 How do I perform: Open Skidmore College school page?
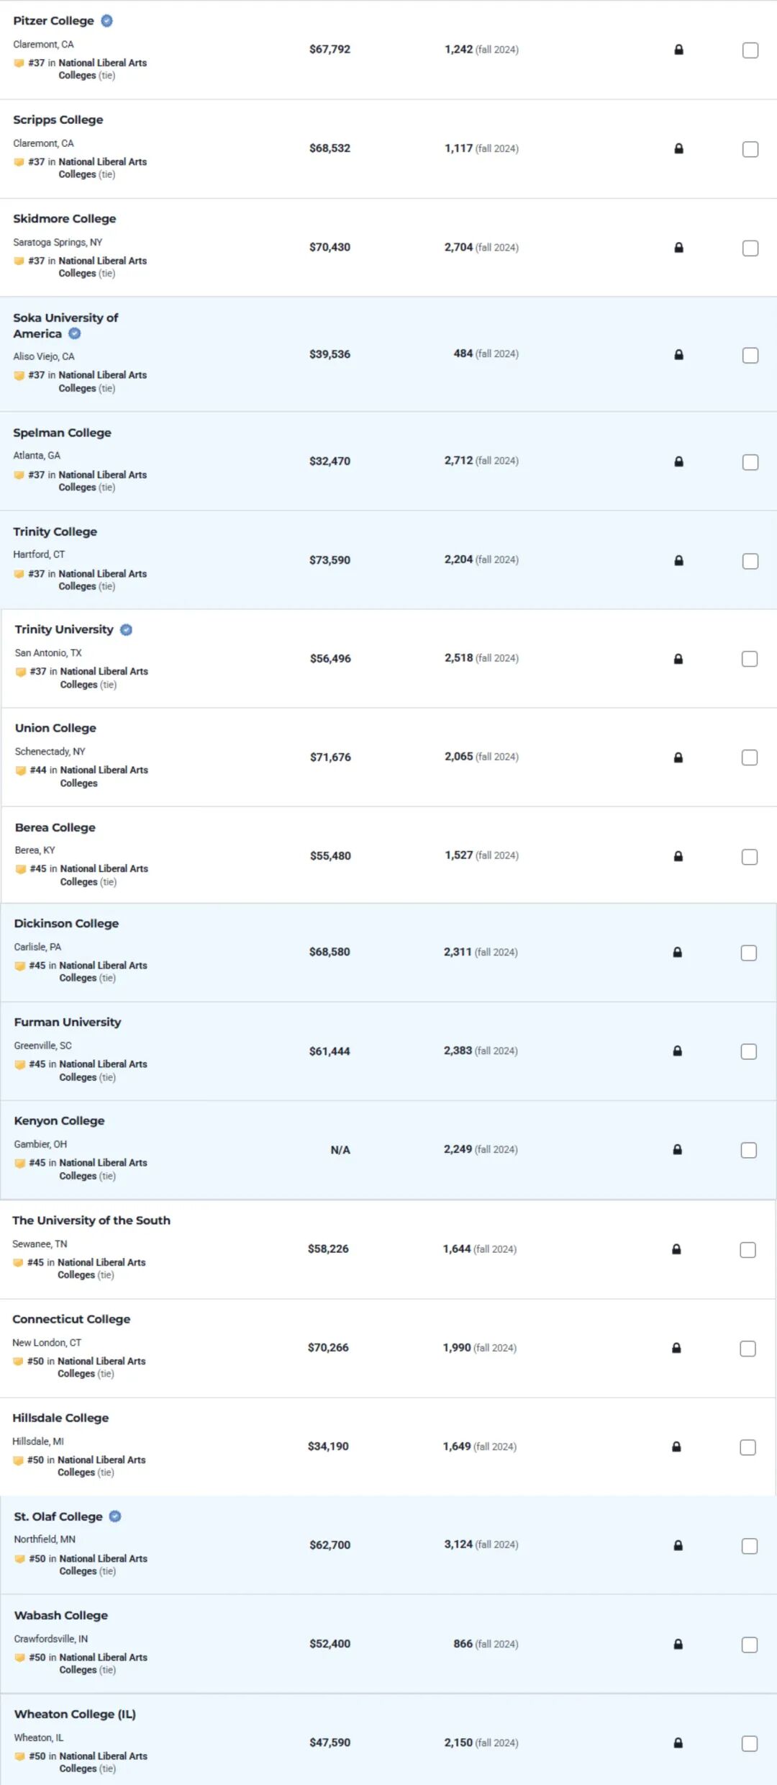tap(65, 218)
